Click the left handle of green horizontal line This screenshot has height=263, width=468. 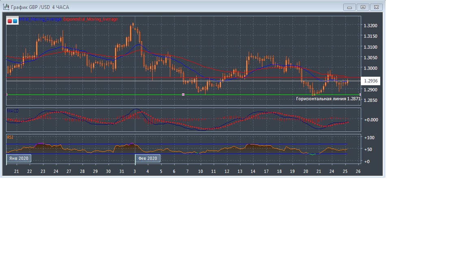click(x=7, y=95)
